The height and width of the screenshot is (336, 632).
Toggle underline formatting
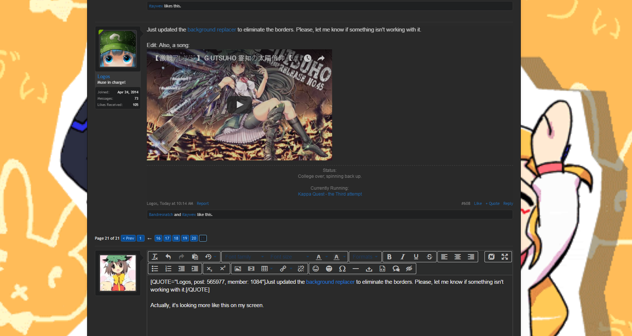click(x=416, y=257)
